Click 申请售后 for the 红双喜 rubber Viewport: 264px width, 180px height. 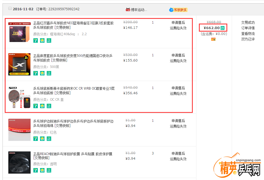(178, 22)
